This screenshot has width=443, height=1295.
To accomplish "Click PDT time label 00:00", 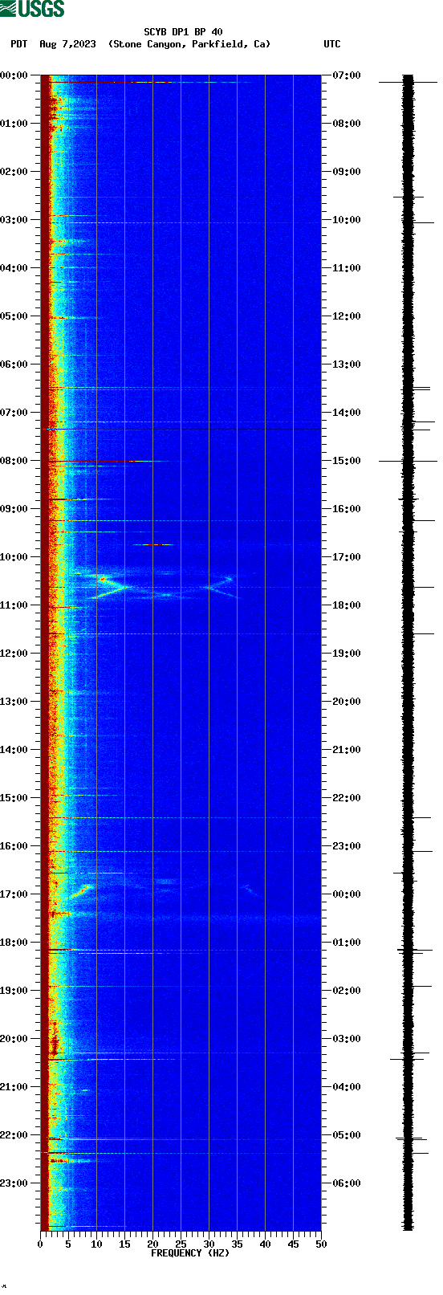I will [14, 75].
